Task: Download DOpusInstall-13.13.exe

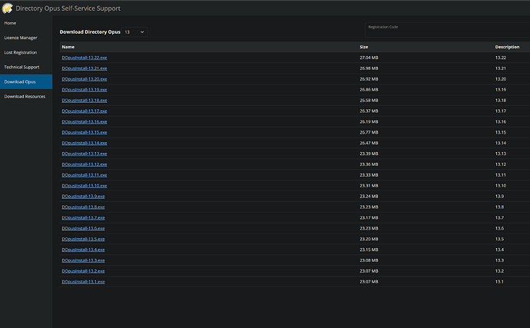Action: tap(84, 154)
